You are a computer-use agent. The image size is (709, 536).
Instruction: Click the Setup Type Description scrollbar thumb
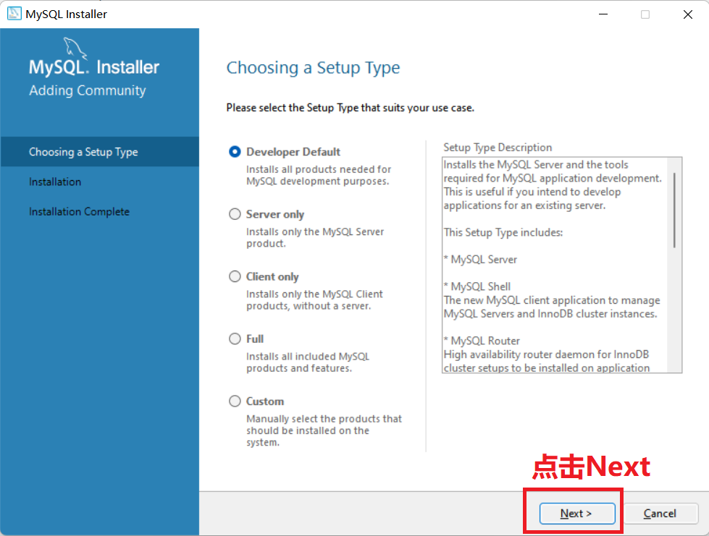click(x=674, y=210)
